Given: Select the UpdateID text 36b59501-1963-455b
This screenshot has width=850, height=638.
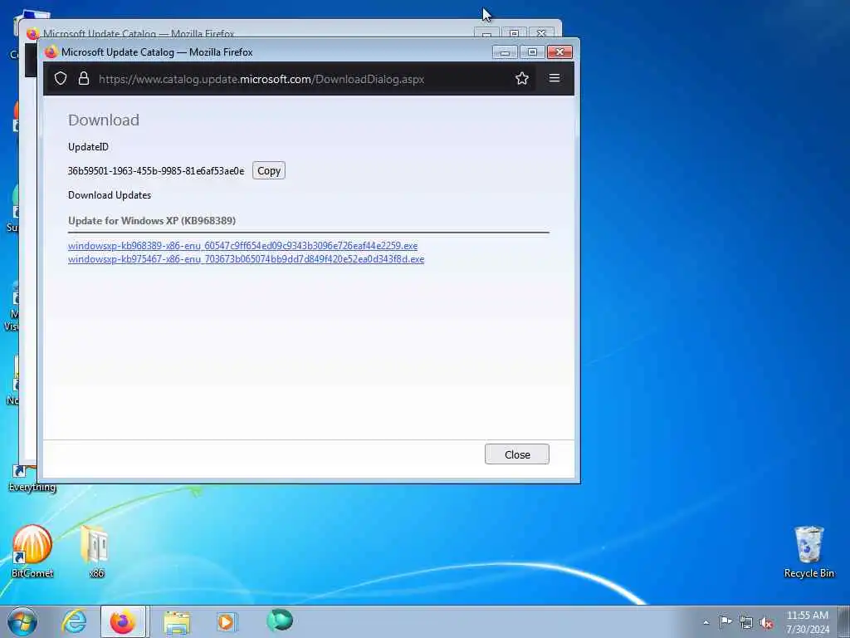Looking at the screenshot, I should (156, 171).
